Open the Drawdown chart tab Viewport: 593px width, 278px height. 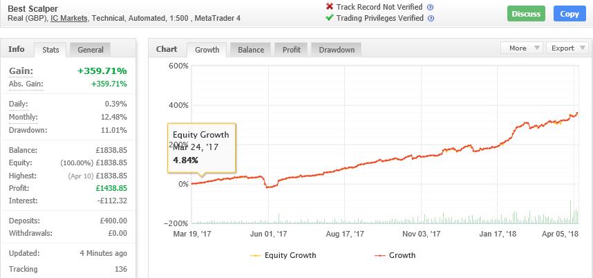pyautogui.click(x=336, y=50)
